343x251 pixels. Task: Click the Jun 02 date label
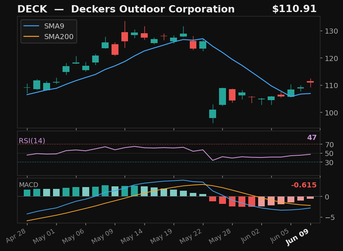251,236
